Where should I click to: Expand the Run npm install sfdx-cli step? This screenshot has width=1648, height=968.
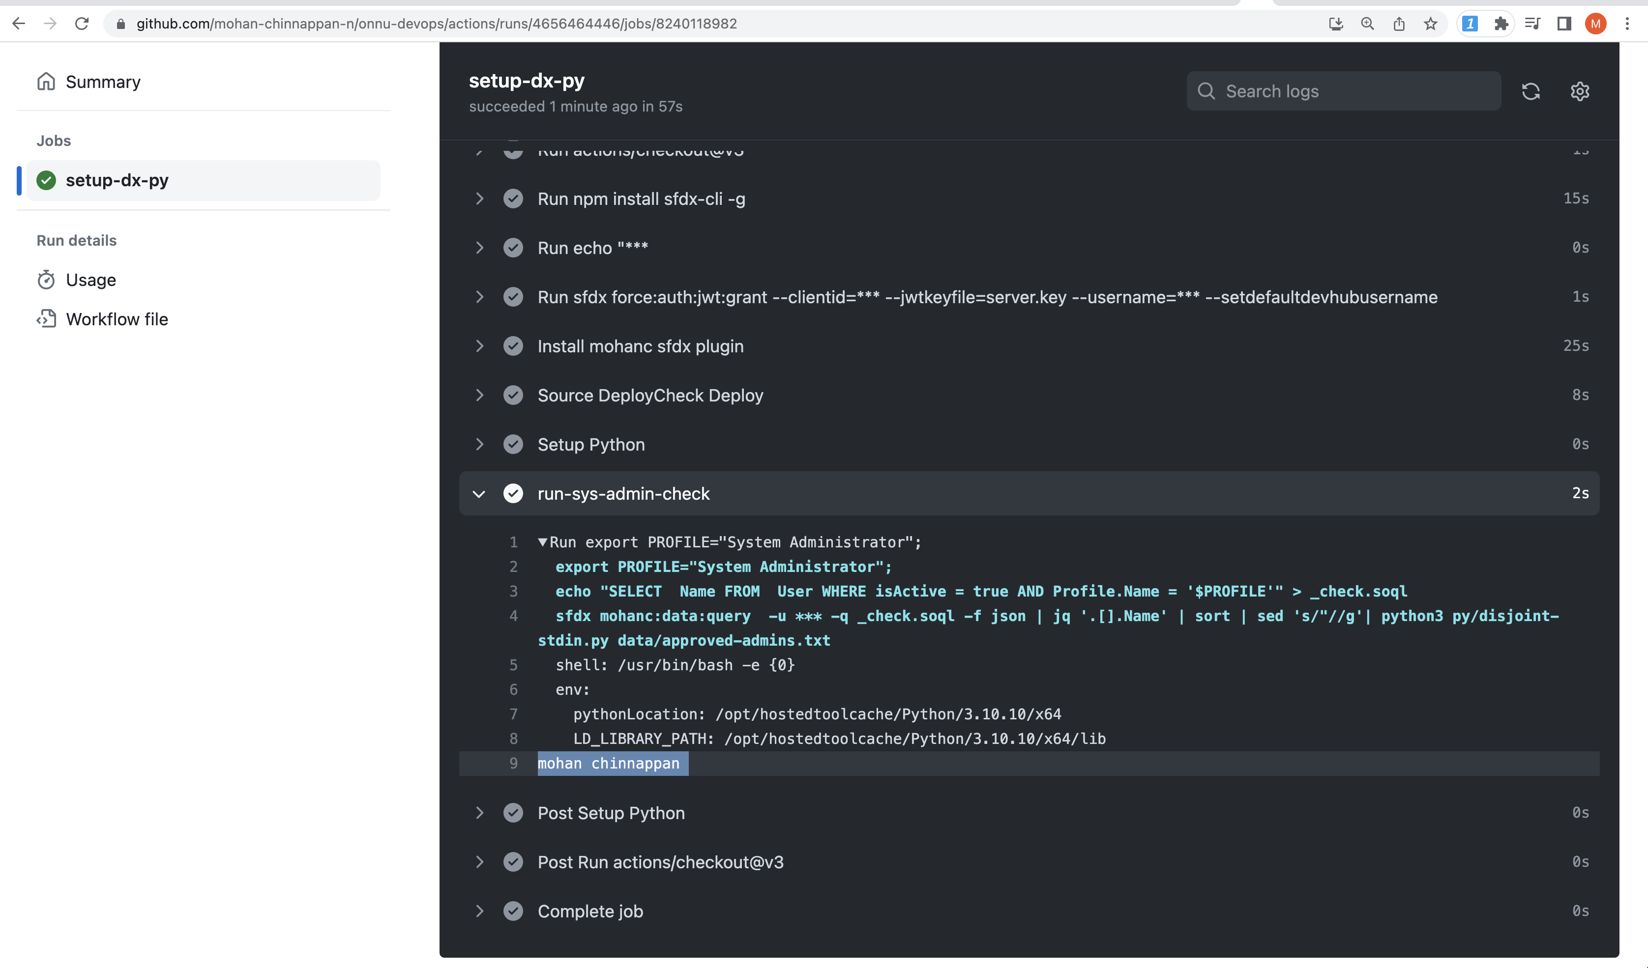pos(479,199)
